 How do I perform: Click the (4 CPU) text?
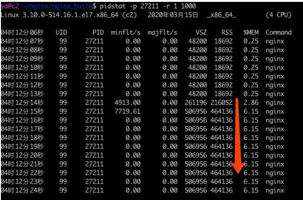point(278,15)
